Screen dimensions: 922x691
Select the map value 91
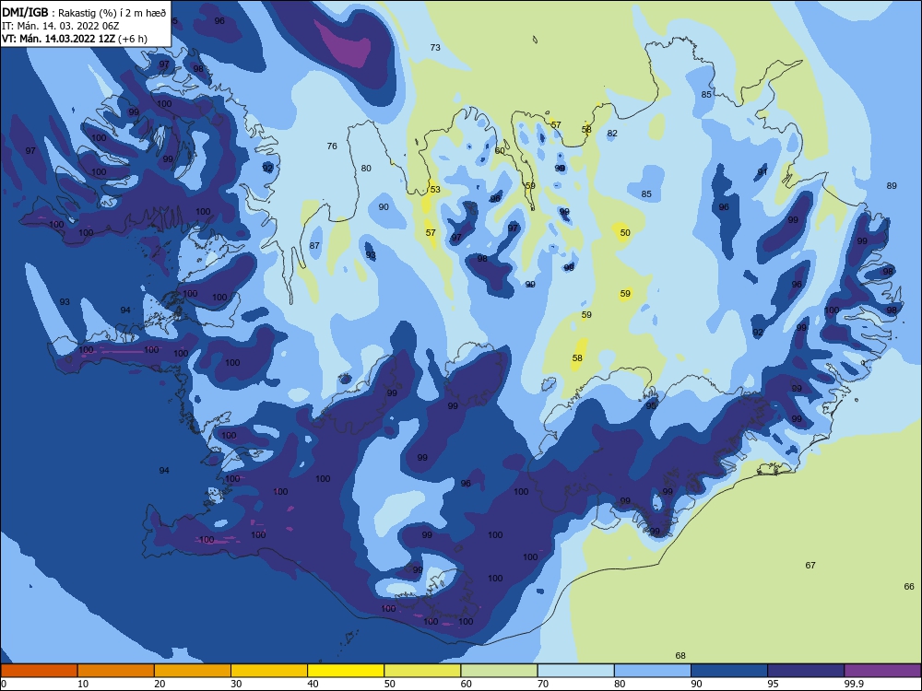[x=762, y=171]
